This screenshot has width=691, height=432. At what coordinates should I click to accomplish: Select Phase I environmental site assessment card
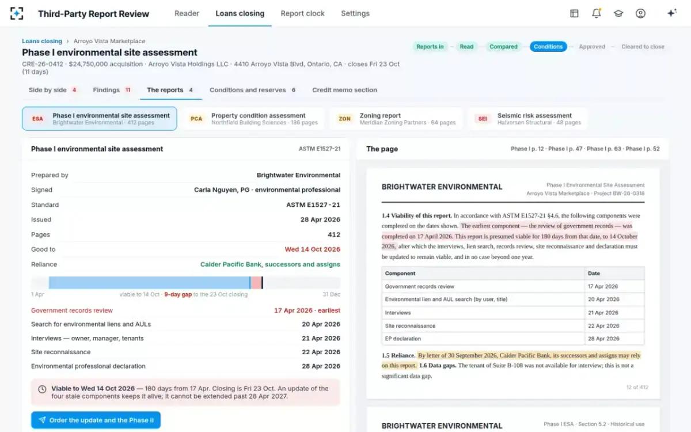[x=100, y=119]
